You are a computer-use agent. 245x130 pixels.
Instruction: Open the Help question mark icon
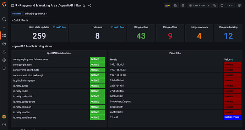click(4, 125)
